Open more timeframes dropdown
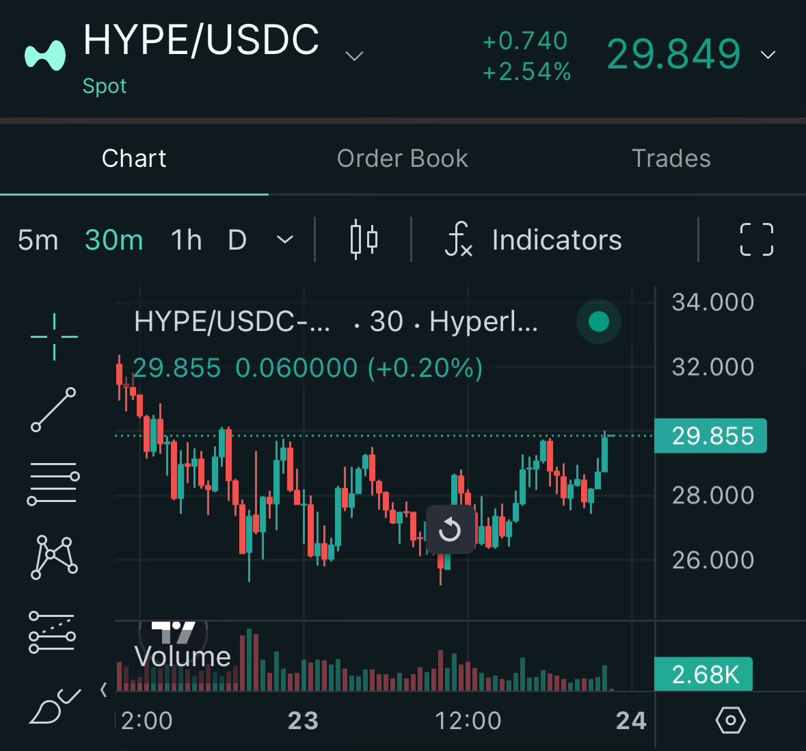806x751 pixels. click(x=285, y=239)
